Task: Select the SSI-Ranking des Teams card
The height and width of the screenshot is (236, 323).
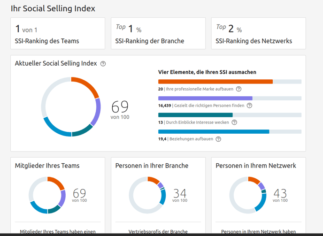Action: pos(58,33)
